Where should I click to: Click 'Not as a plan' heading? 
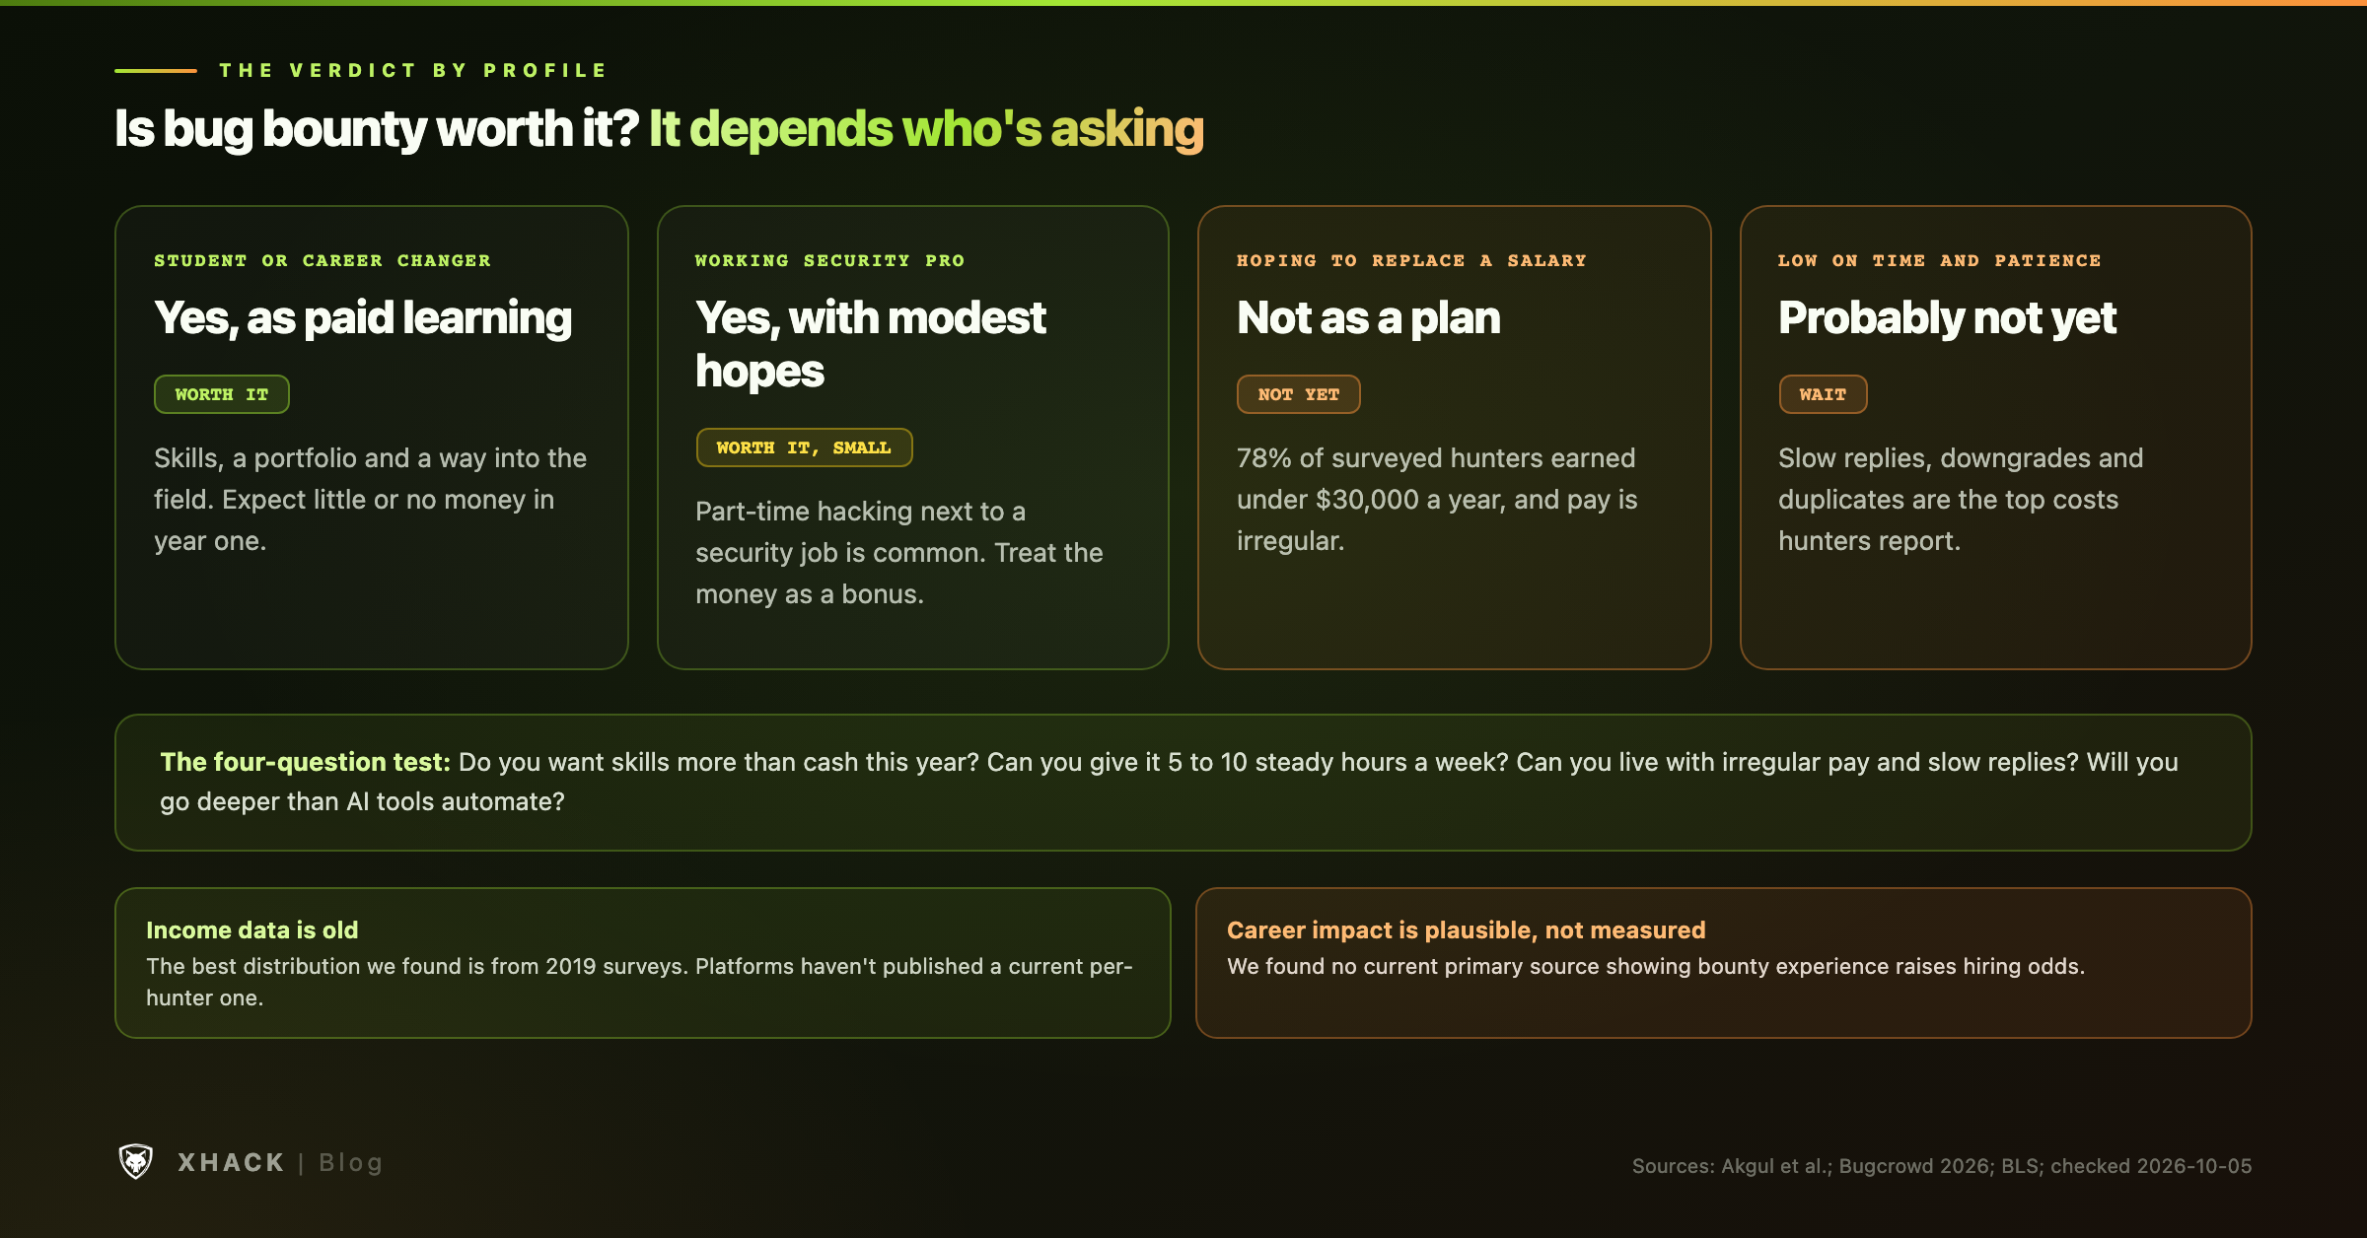[1369, 318]
